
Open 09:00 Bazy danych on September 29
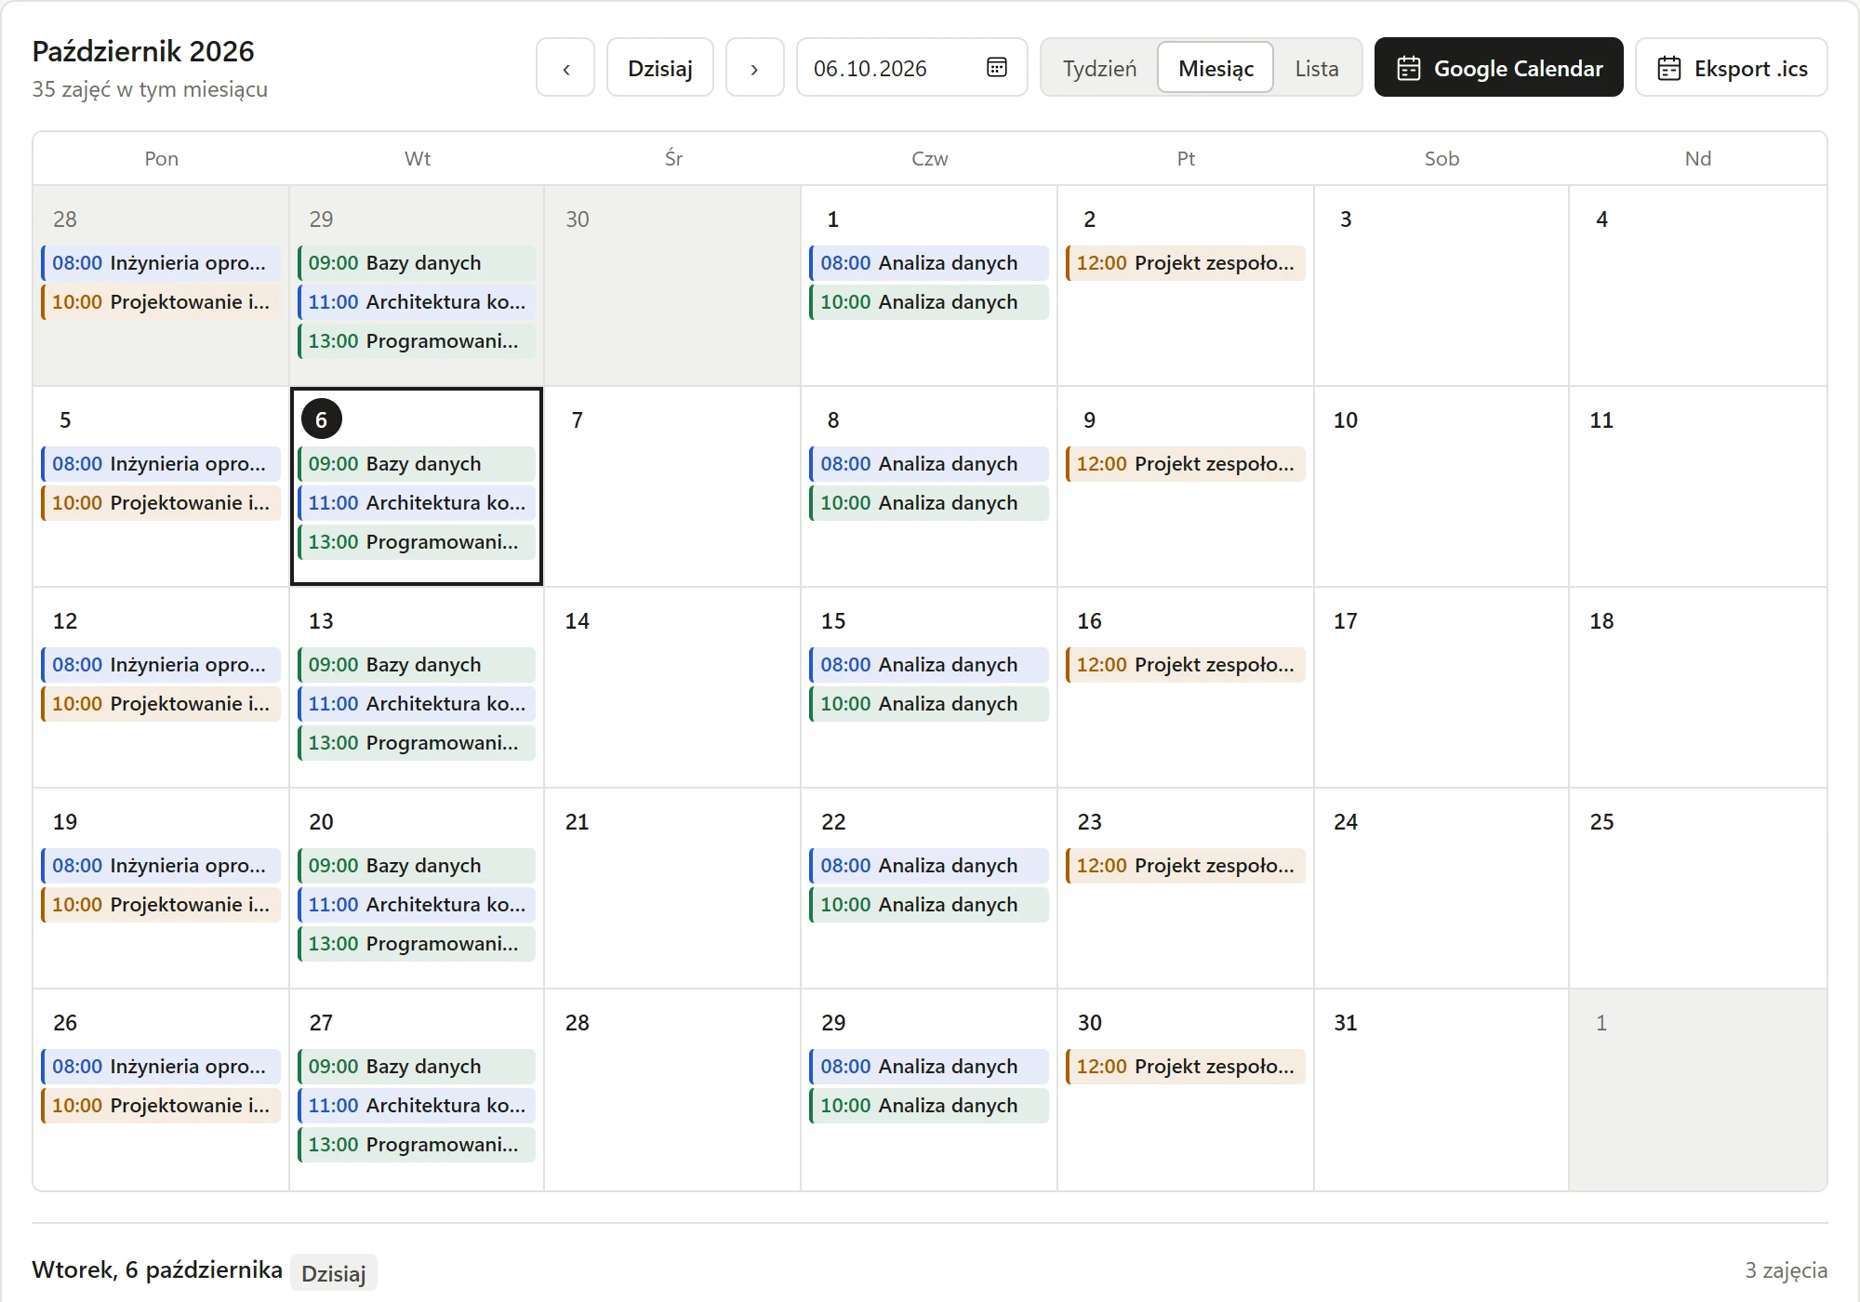coord(417,263)
